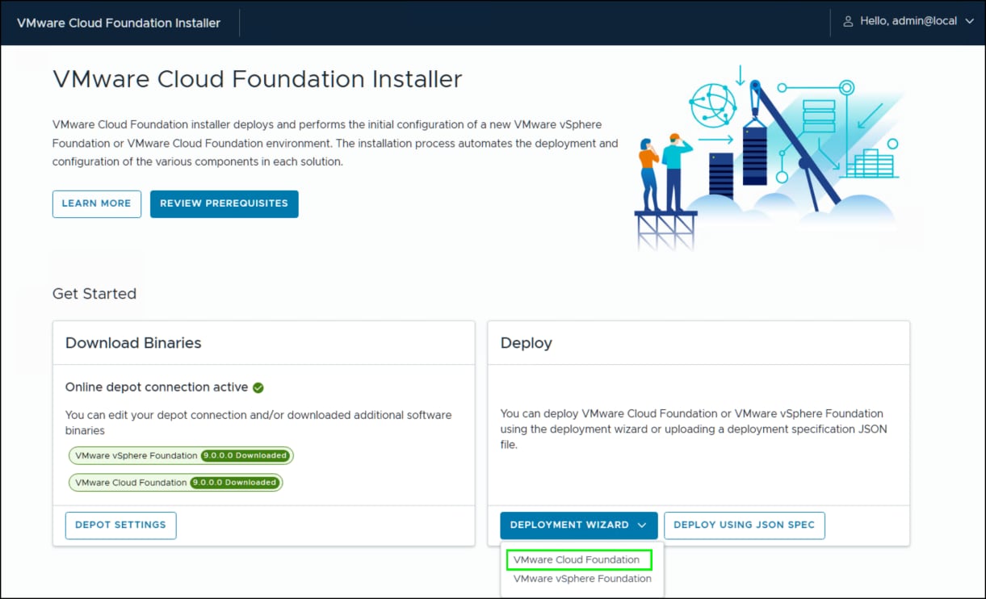
Task: Click the Deploy card heading
Action: (x=527, y=343)
